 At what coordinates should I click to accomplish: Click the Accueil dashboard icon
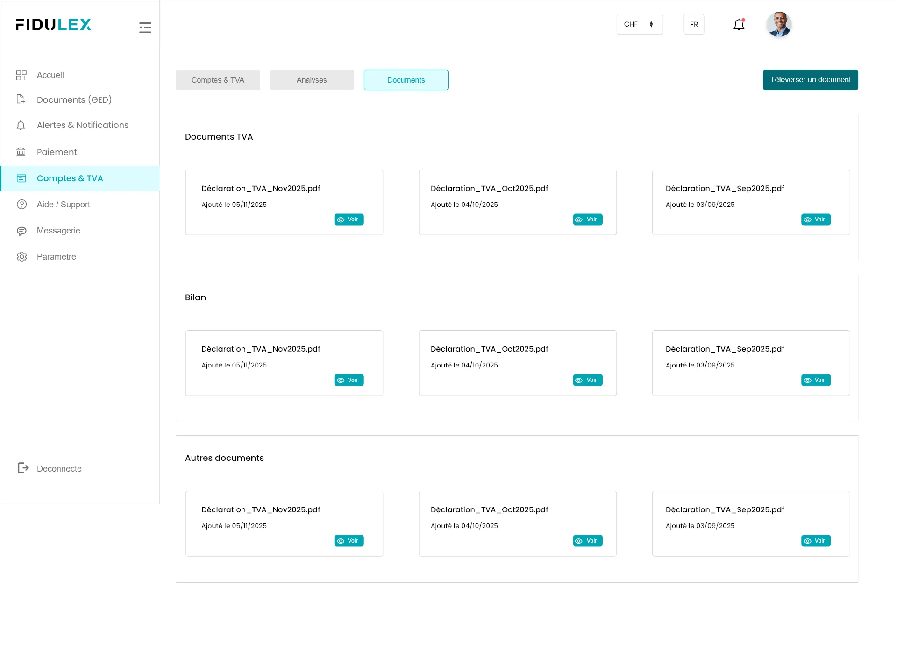21,75
